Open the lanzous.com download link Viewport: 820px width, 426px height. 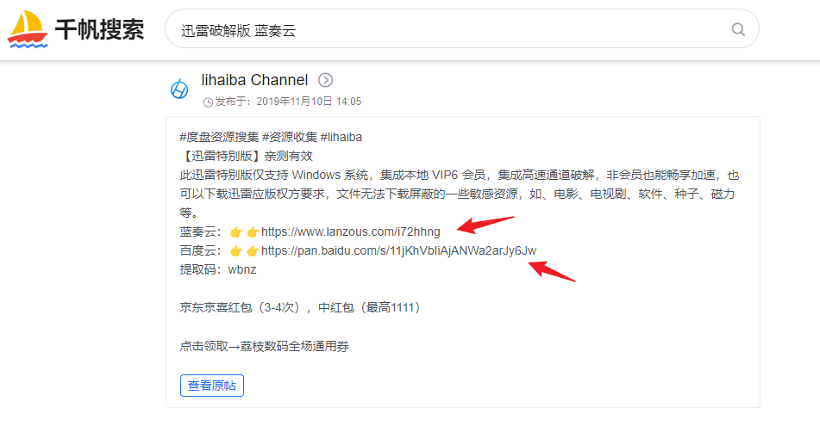[350, 232]
